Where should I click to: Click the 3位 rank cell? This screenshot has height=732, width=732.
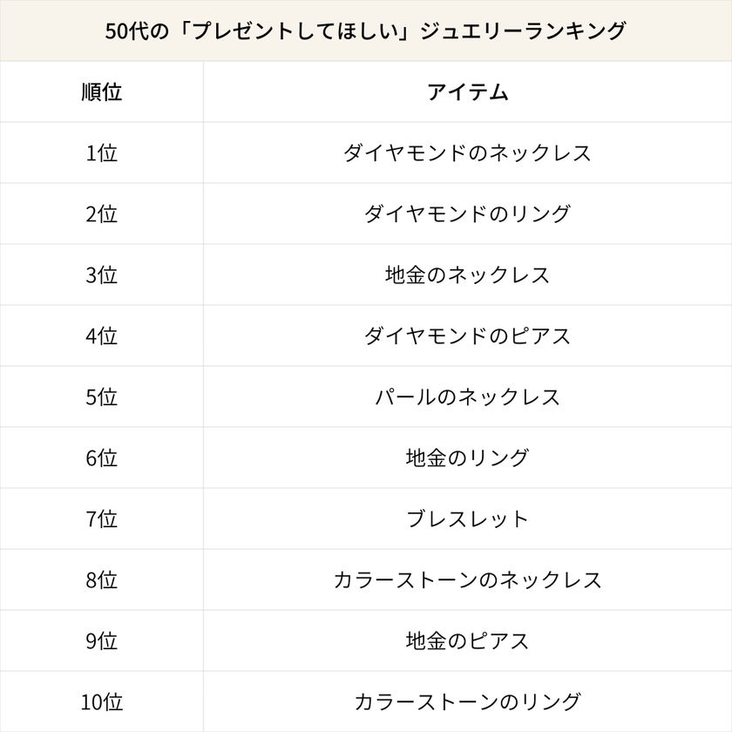pos(101,275)
